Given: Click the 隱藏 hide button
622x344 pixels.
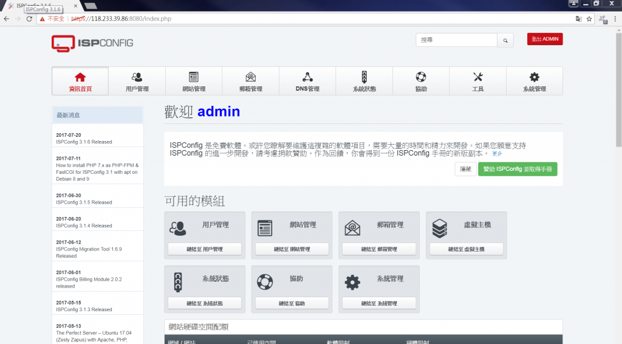Looking at the screenshot, I should (465, 169).
